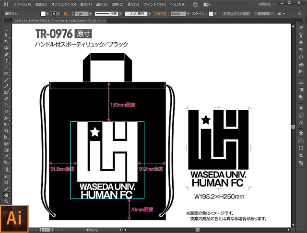Image resolution: width=307 pixels, height=233 pixels.
Task: Click the white fill color swatch
Action: (x=43, y=14)
